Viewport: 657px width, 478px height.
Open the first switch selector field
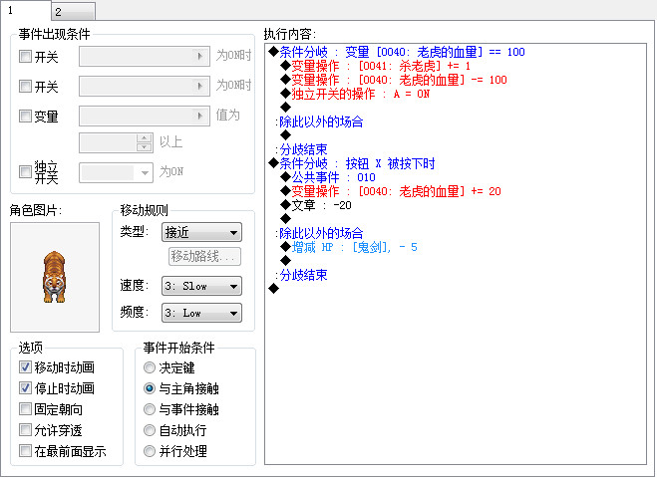pos(145,56)
